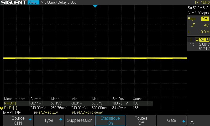The height and width of the screenshot is (126, 210).
Task: Click the -50.24V channel offset value
Action: coord(203,49)
